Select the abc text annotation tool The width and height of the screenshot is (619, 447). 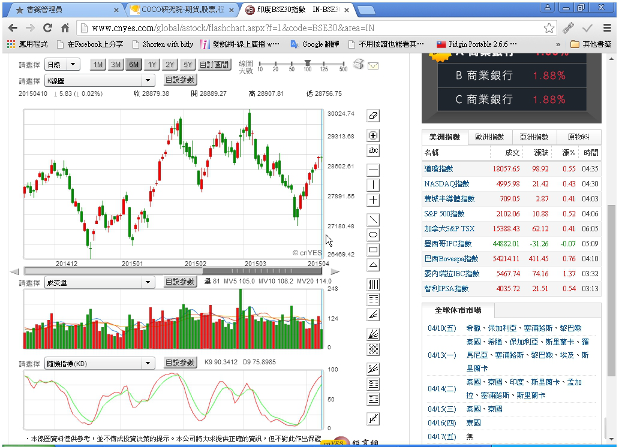tap(373, 150)
